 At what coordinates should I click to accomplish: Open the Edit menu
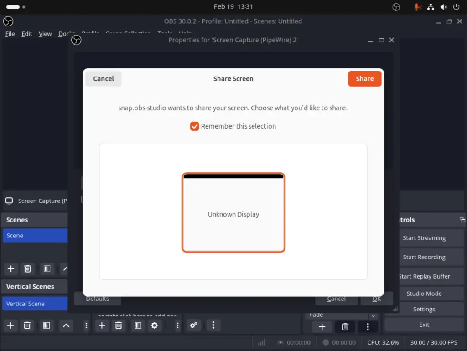pos(26,33)
